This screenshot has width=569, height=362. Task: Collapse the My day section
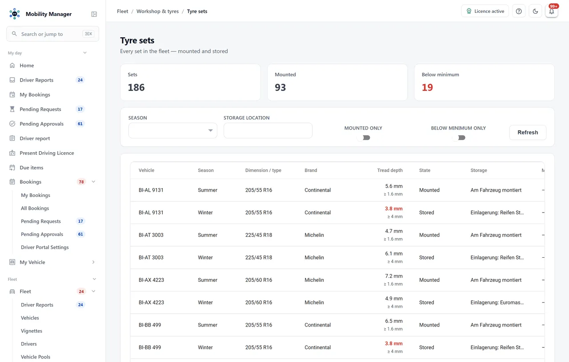pyautogui.click(x=85, y=53)
